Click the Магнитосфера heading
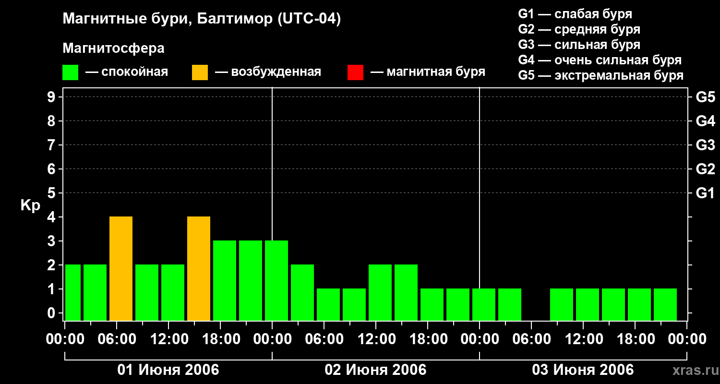Viewport: 720px width, 384px height. [114, 48]
